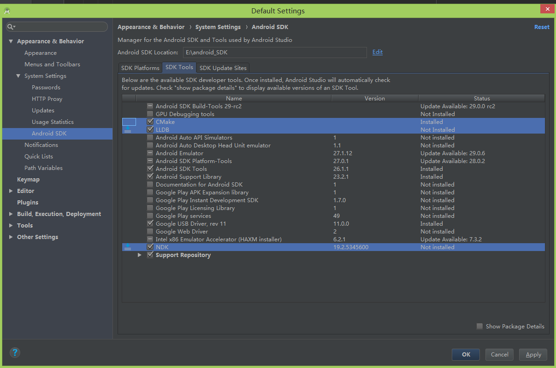Toggle the Android Emulator checkbox
This screenshot has width=556, height=368.
(150, 153)
